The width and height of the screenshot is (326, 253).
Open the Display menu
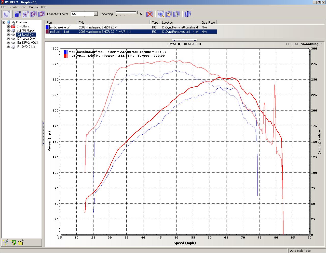[34, 7]
